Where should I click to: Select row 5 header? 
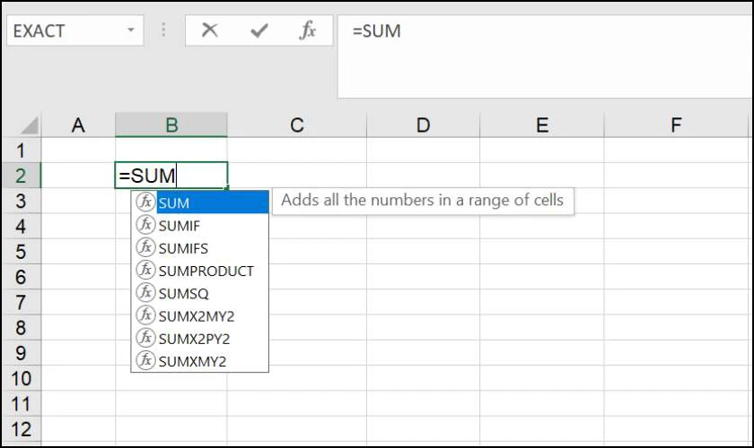tap(21, 251)
